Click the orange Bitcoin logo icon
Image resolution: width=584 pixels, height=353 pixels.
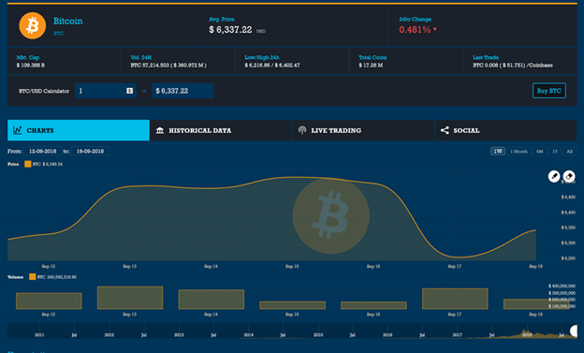33,25
